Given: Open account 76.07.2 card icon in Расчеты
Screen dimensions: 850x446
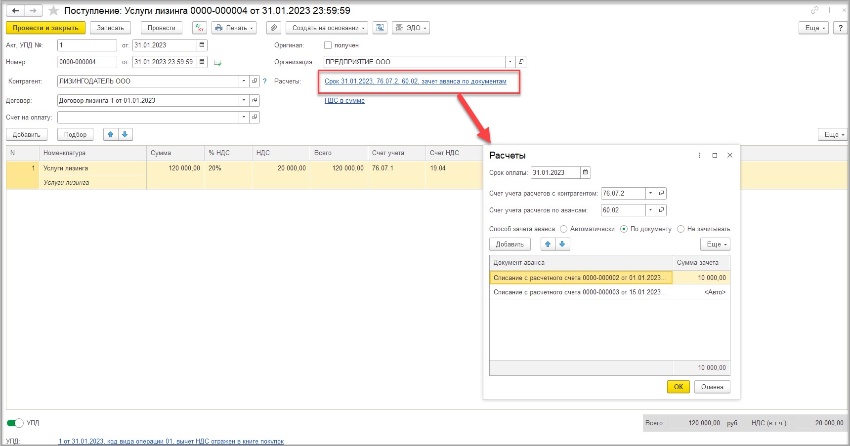Looking at the screenshot, I should click(661, 193).
